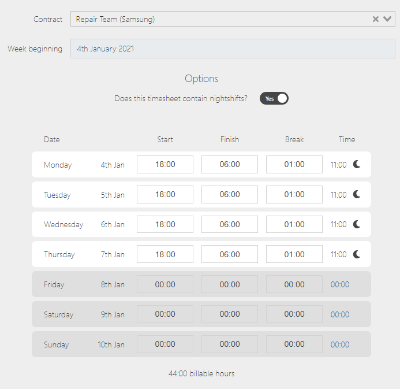Select the Sunday row label

[57, 345]
